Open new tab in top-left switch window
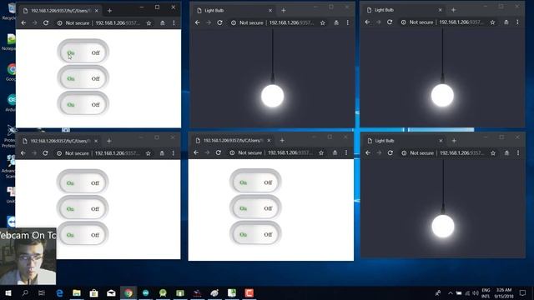The height and width of the screenshot is (300, 534). coord(109,11)
